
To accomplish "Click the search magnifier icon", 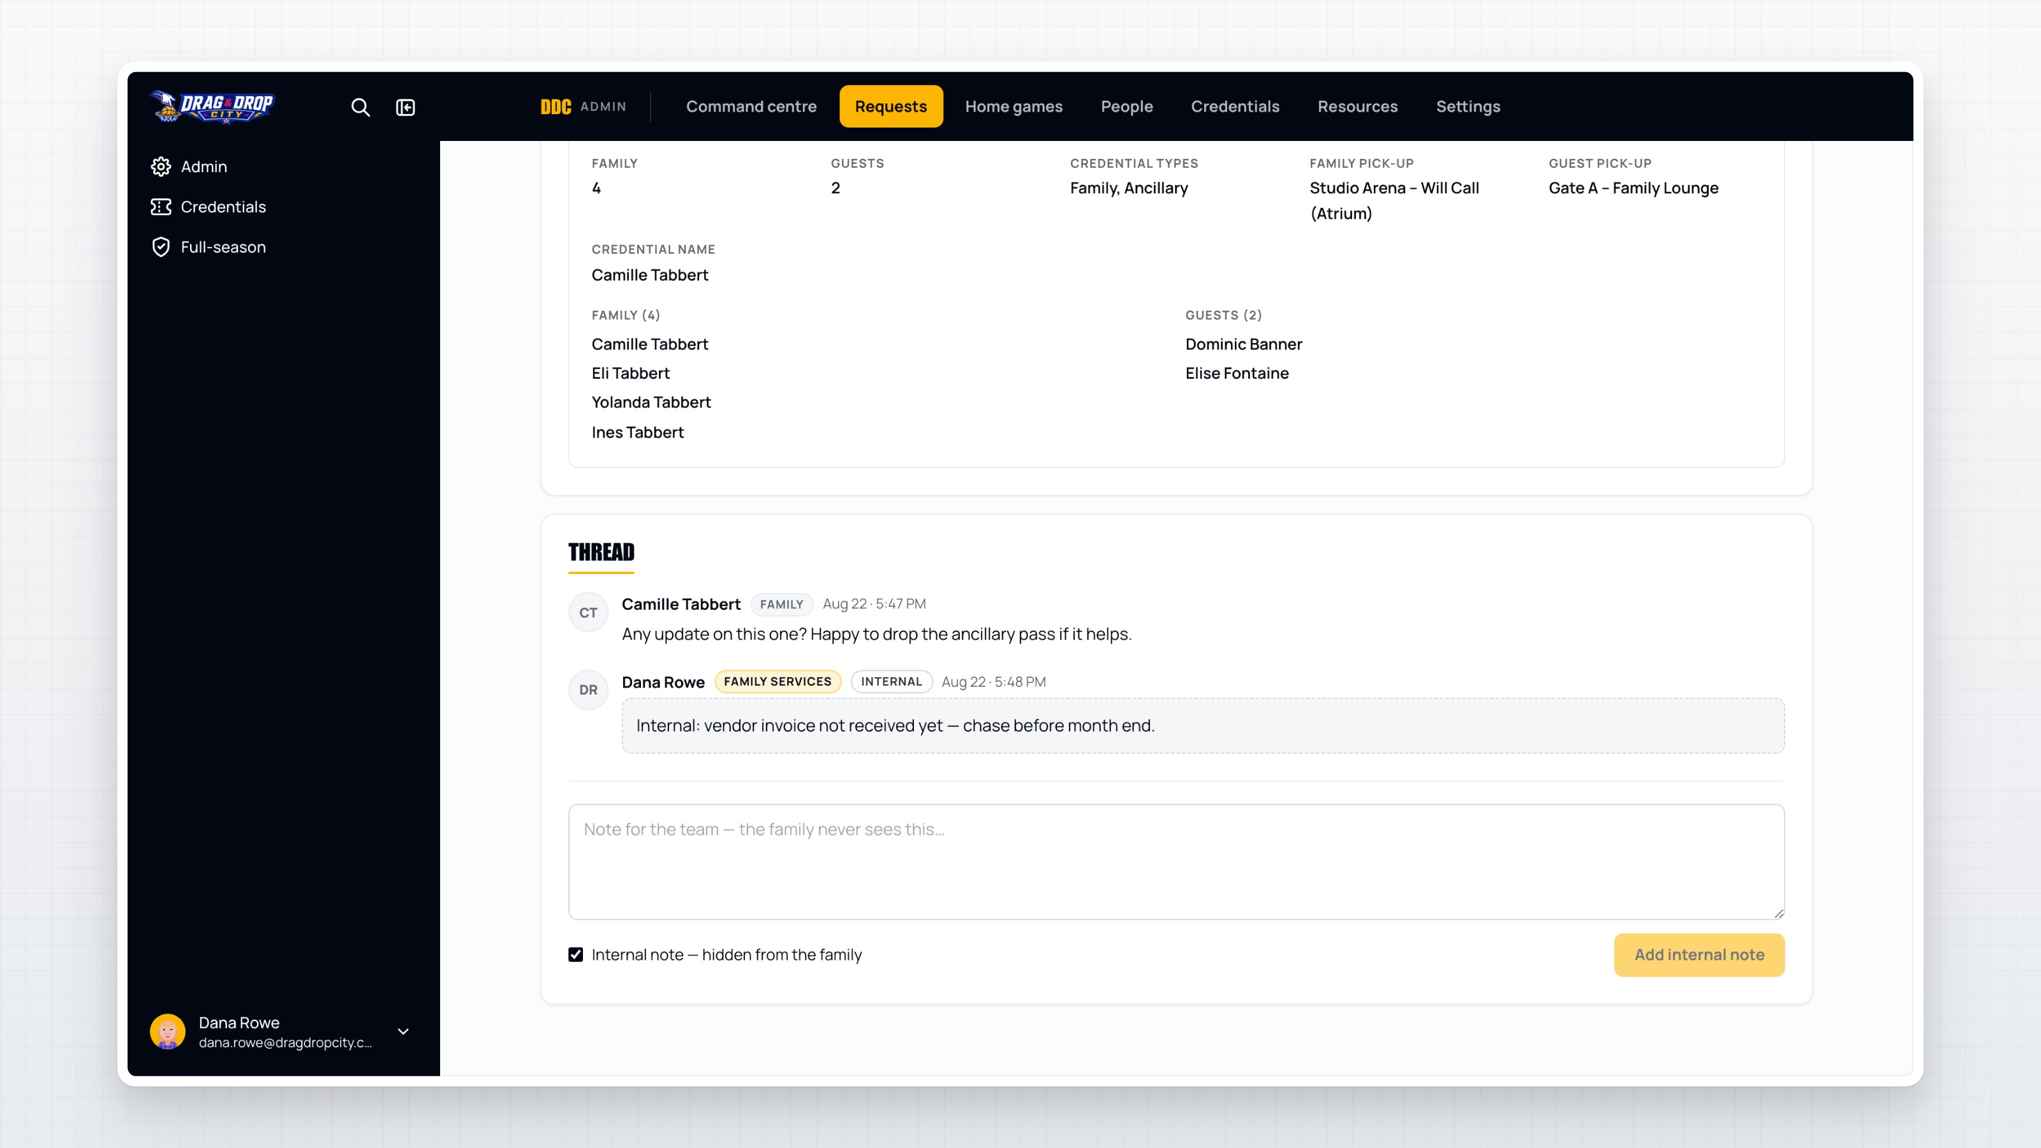I will coord(360,107).
